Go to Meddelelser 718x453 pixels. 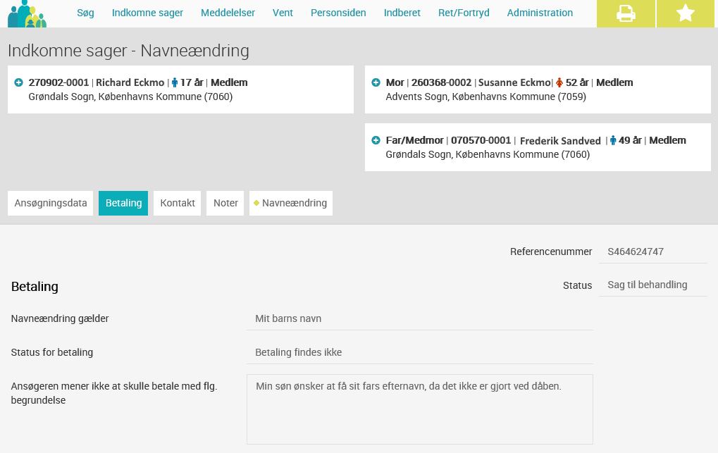(228, 13)
